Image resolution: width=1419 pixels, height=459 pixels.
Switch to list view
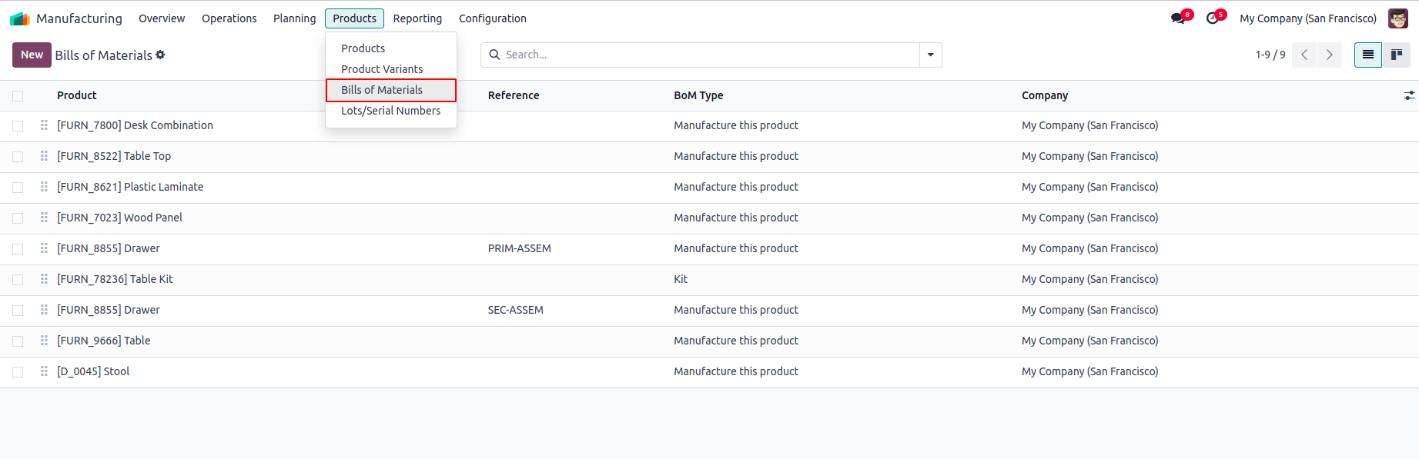[1367, 55]
